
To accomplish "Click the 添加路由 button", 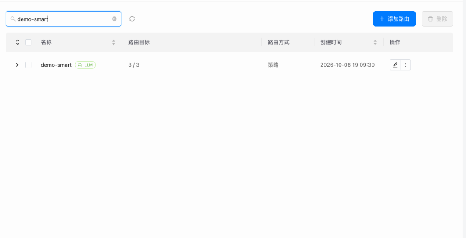I will (394, 19).
